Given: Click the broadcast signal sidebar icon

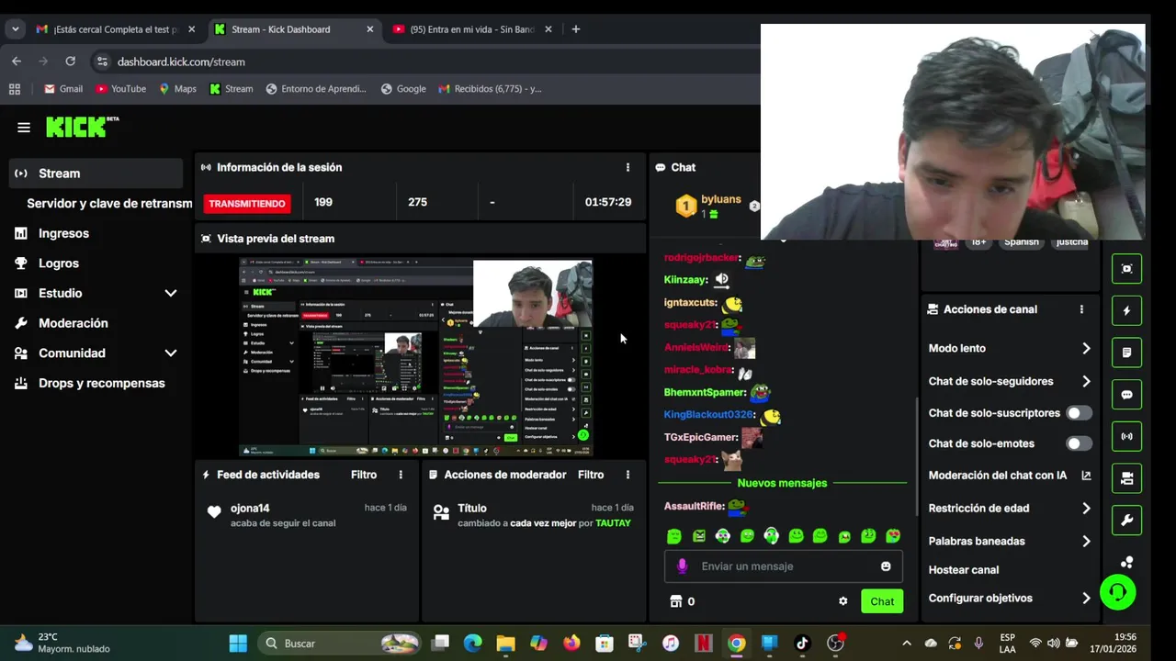Looking at the screenshot, I should (1127, 436).
